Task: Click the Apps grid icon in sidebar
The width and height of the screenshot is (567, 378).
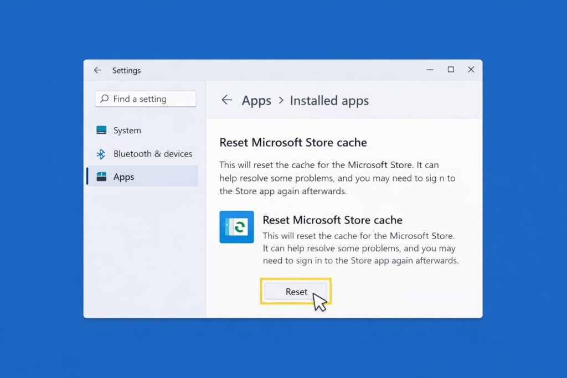Action: pos(101,177)
